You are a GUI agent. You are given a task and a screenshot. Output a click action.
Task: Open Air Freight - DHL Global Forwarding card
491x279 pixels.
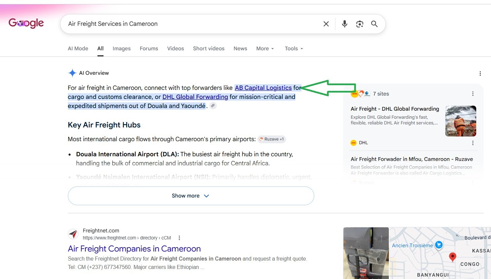coord(395,109)
